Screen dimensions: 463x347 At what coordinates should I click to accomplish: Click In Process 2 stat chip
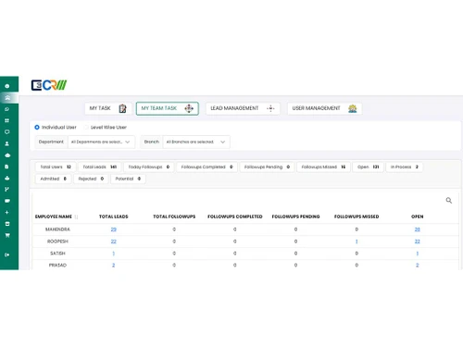click(405, 167)
